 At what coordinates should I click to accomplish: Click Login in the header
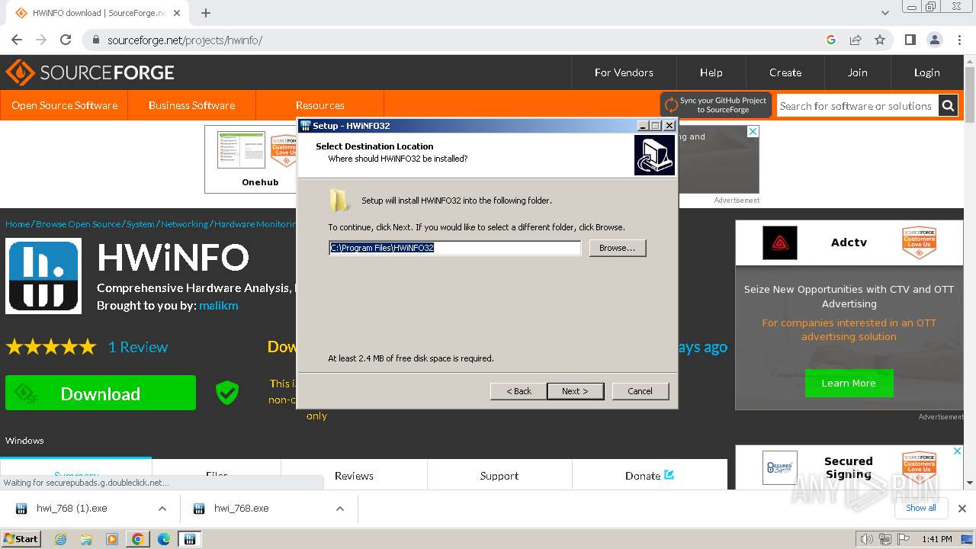(x=926, y=72)
